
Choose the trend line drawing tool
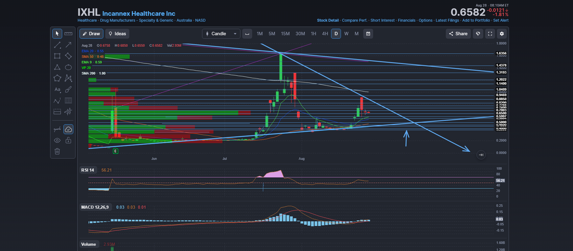pyautogui.click(x=57, y=45)
